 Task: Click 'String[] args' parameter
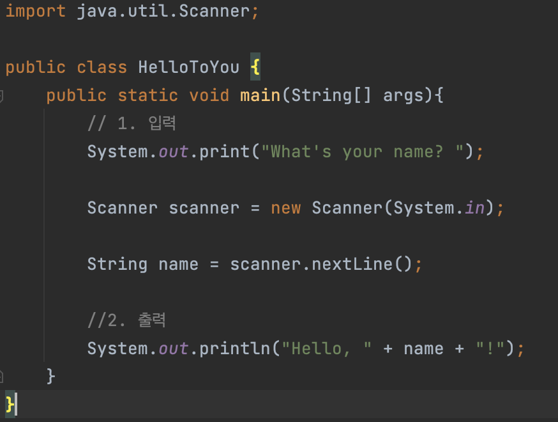click(x=358, y=95)
